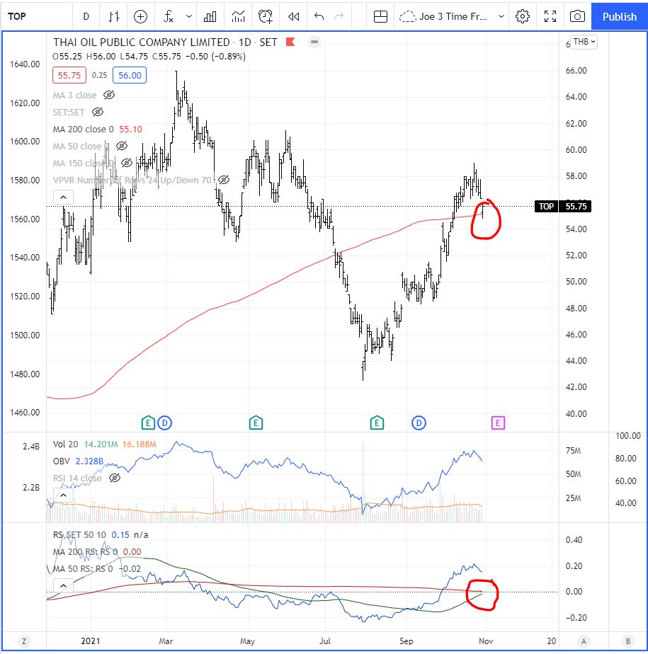Change the D time interval
Image resolution: width=648 pixels, height=654 pixels.
(x=86, y=16)
